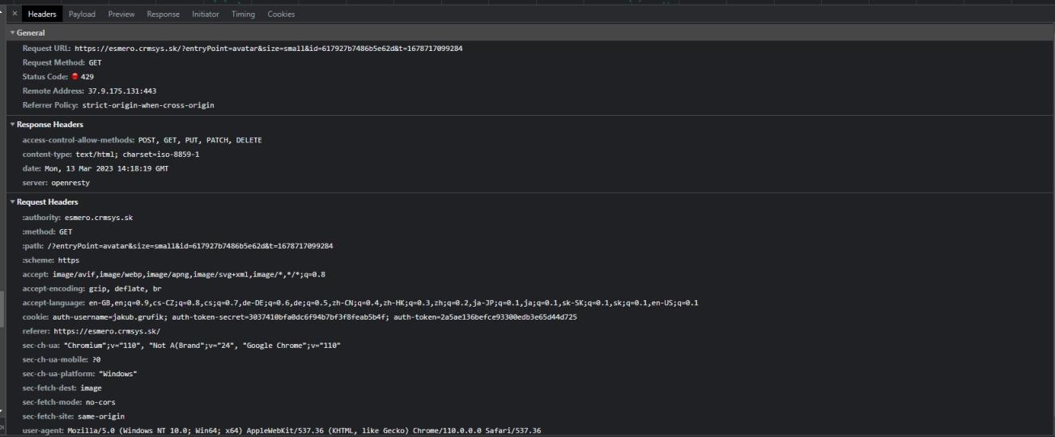Click the Request URL value
This screenshot has height=437, width=1055.
[x=268, y=49]
